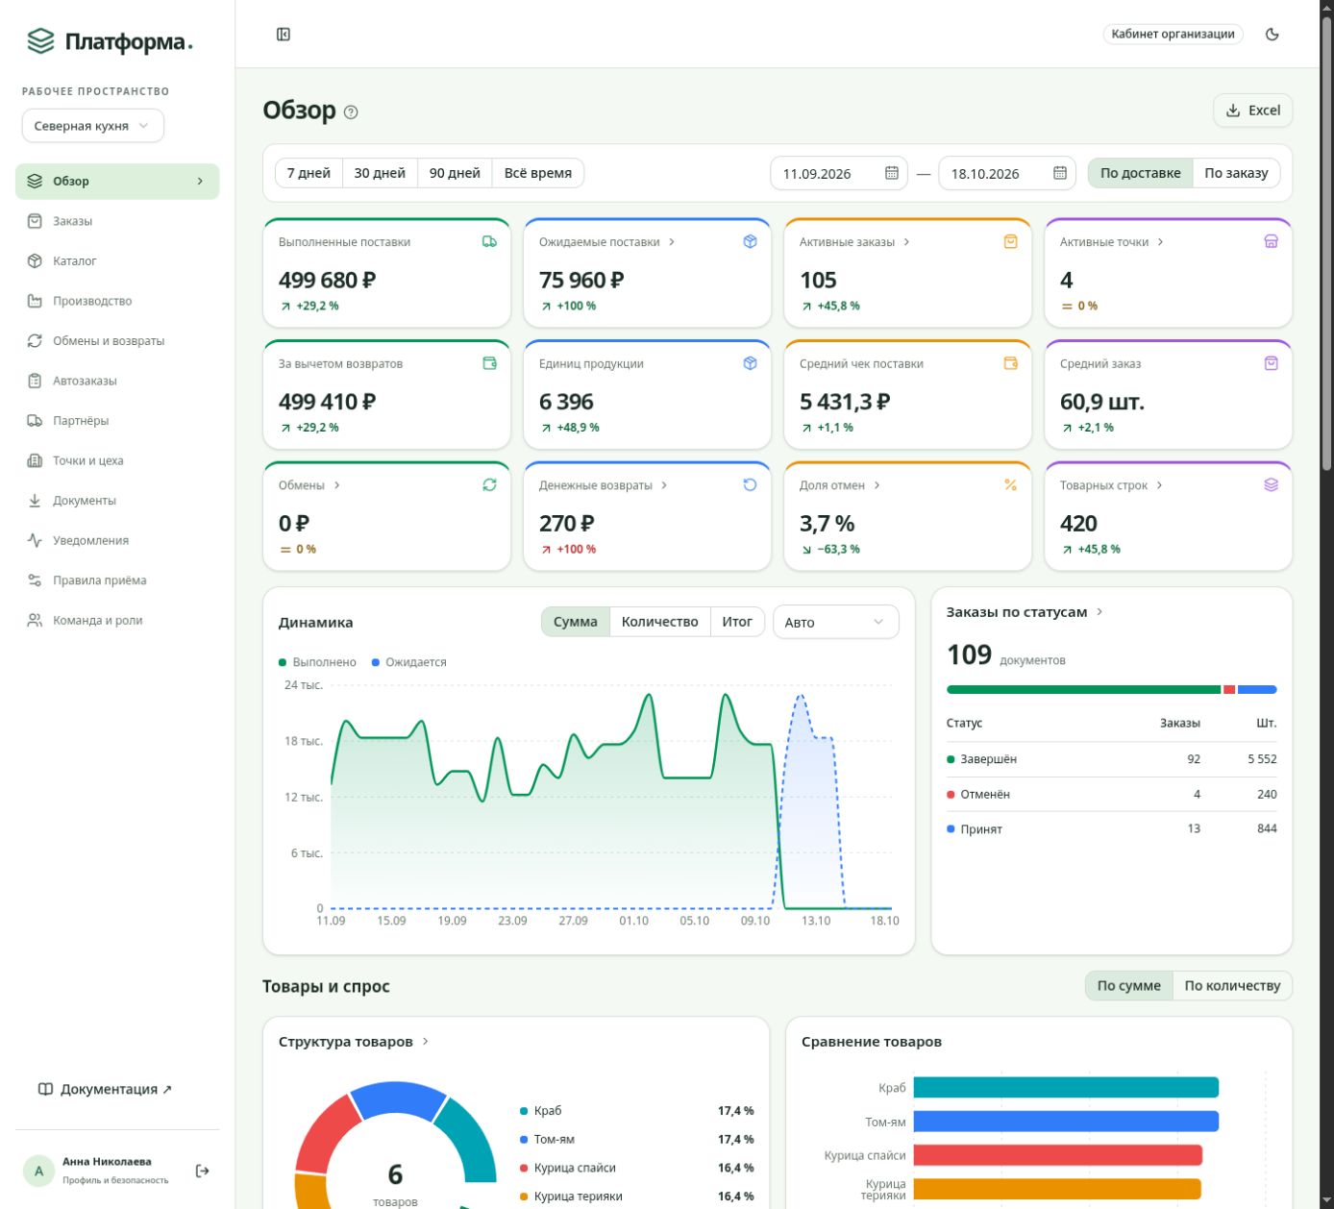The image size is (1334, 1209).
Task: Select the Сумма chart mode
Action: pos(576,622)
